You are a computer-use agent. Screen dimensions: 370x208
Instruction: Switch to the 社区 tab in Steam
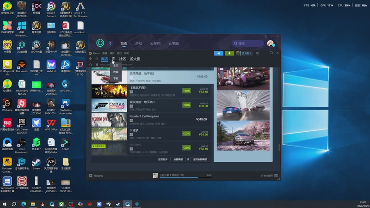[123, 59]
